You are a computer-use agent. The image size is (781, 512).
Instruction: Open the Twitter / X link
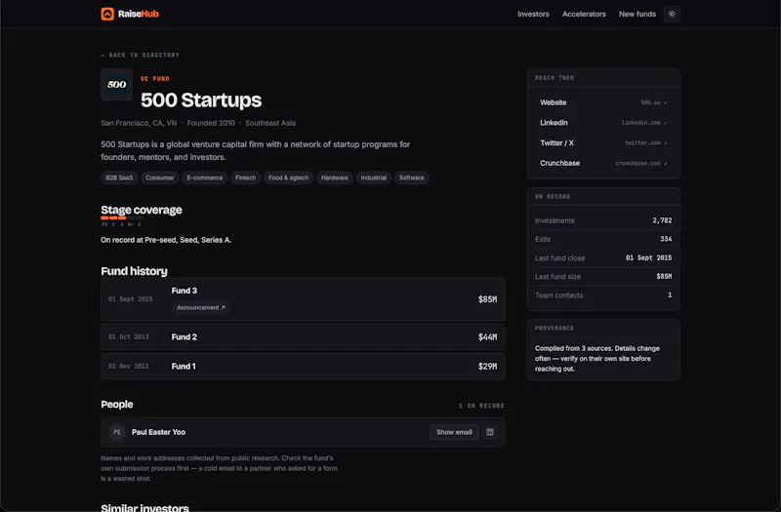pos(603,142)
